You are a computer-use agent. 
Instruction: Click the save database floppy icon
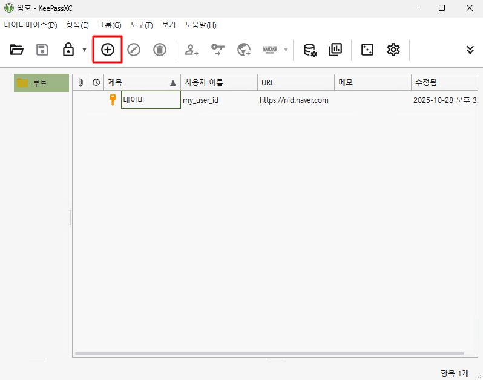tap(42, 50)
